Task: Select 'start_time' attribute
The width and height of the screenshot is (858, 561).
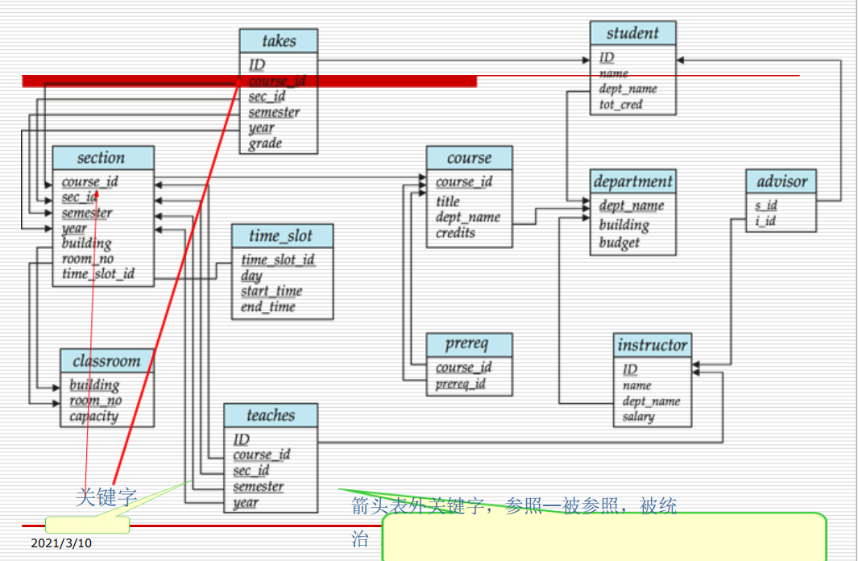Action: coord(271,291)
